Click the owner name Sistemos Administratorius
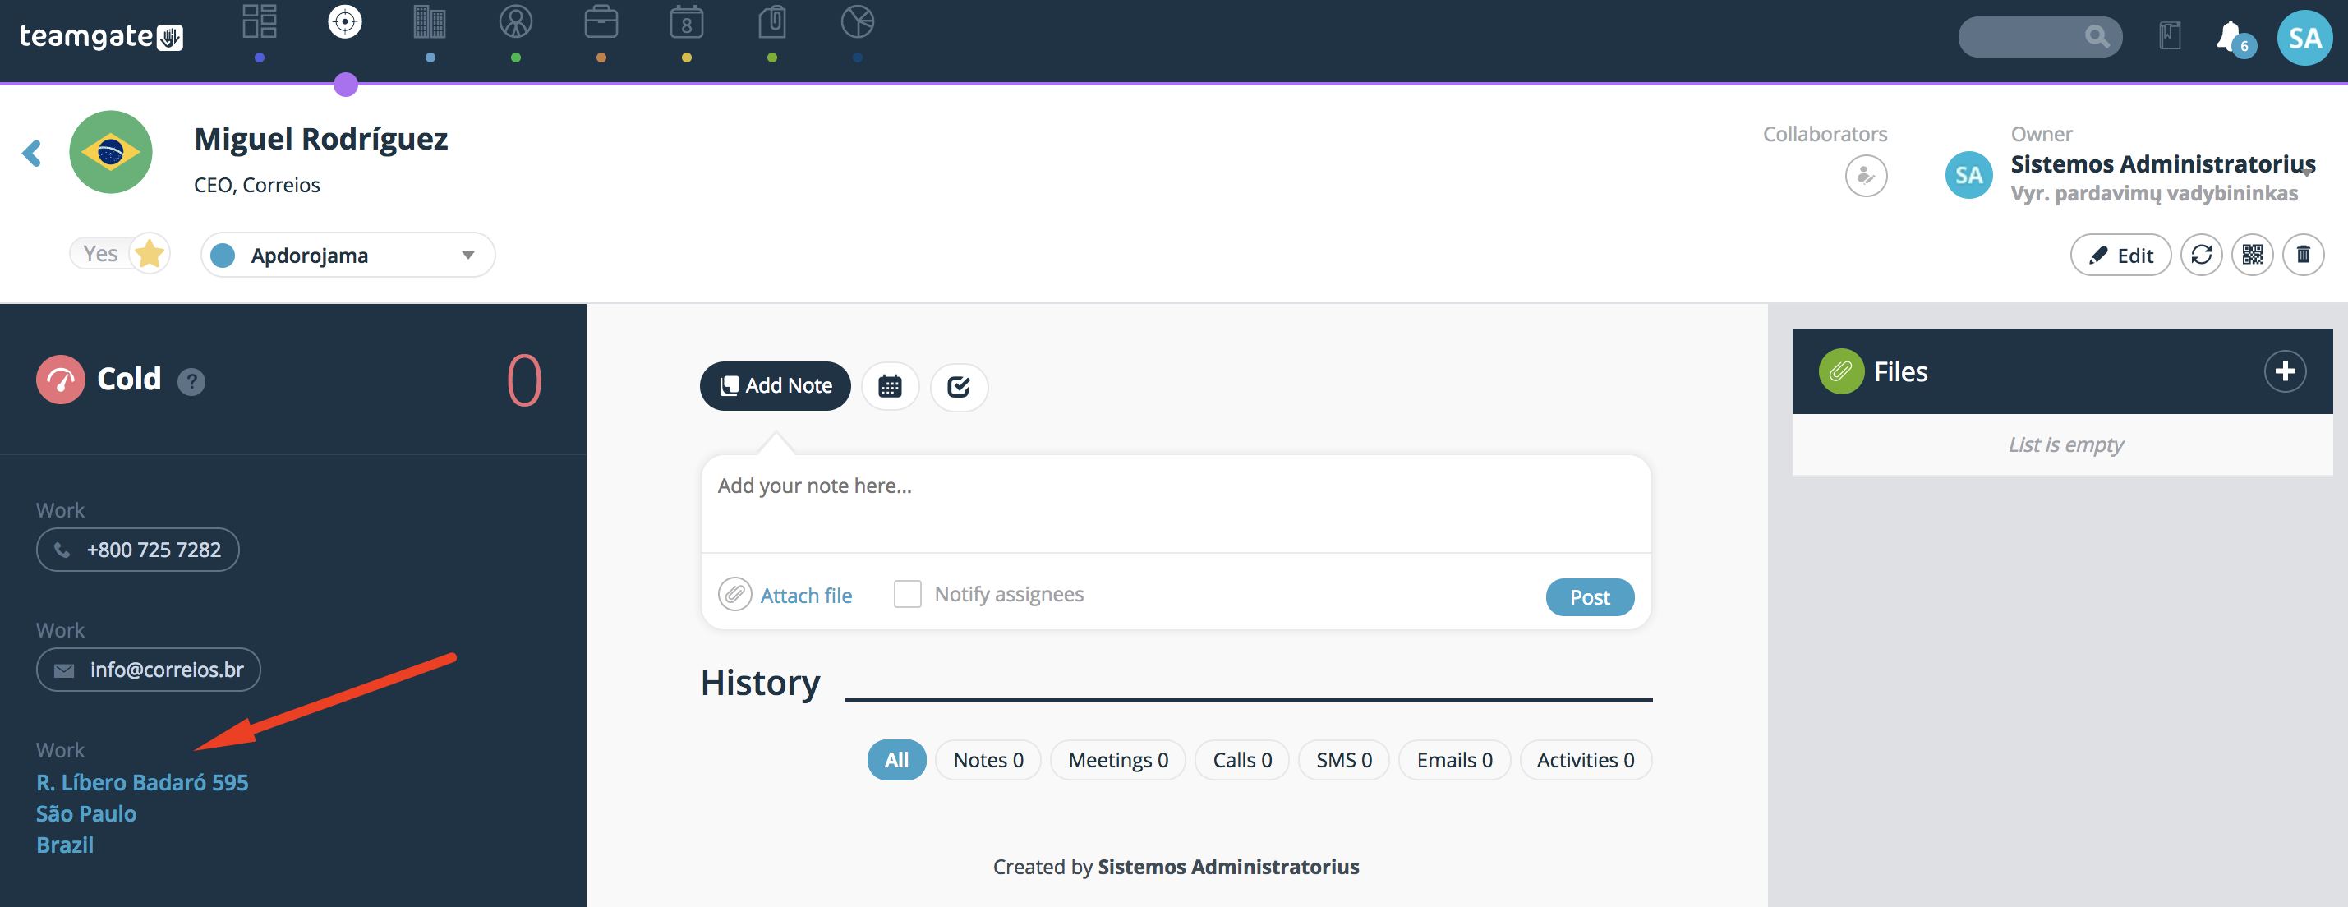Image resolution: width=2348 pixels, height=907 pixels. [x=2162, y=164]
